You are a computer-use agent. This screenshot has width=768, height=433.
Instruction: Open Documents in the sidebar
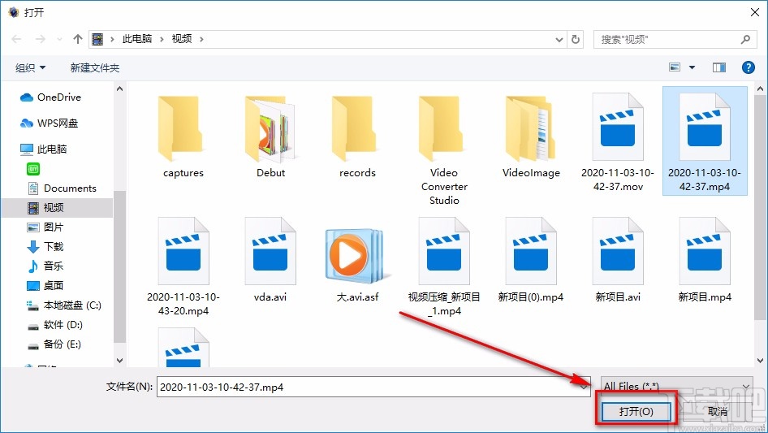[x=63, y=188]
